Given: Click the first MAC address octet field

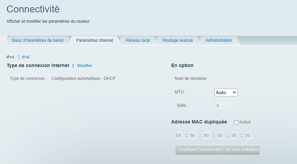Looking at the screenshot, I should coord(179,135).
